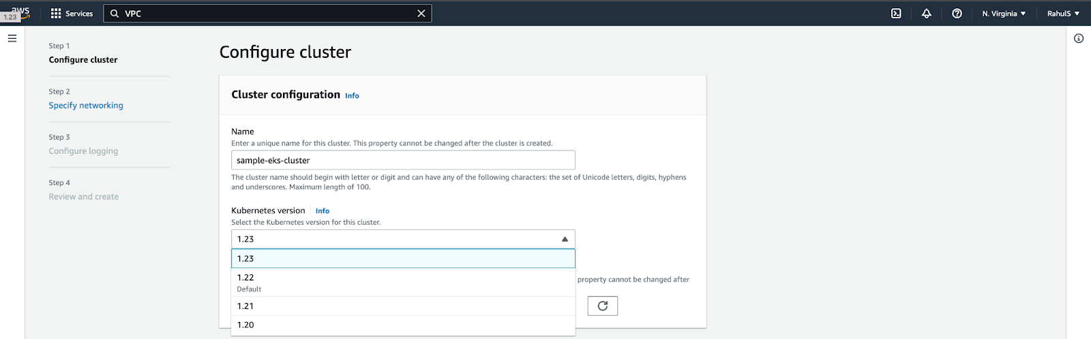Screen dimensions: 1091x339
Task: Open Info link beside Cluster configuration
Action: (352, 96)
